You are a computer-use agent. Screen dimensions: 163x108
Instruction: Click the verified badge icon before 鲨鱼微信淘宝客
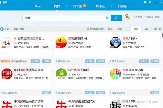15,39
